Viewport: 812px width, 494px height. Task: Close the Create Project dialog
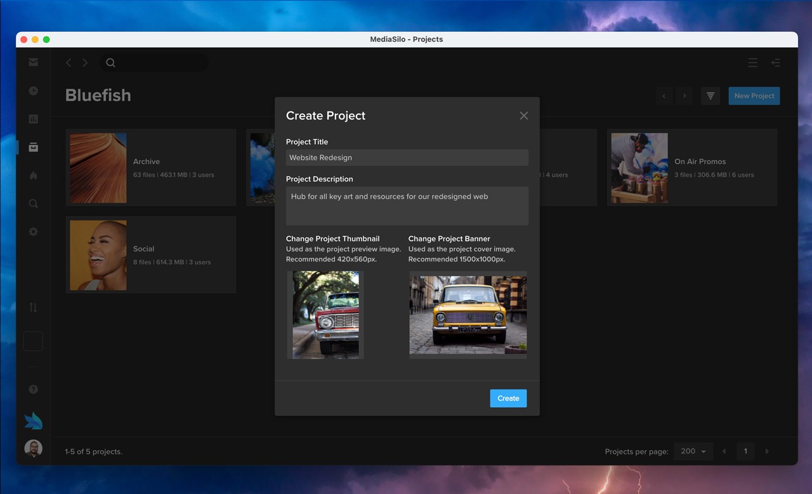point(523,115)
